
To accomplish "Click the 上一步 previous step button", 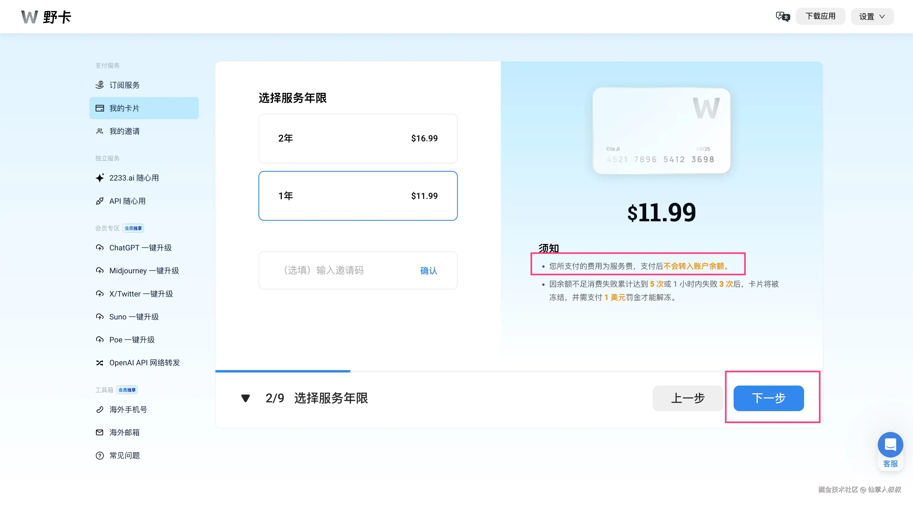I will [x=687, y=398].
